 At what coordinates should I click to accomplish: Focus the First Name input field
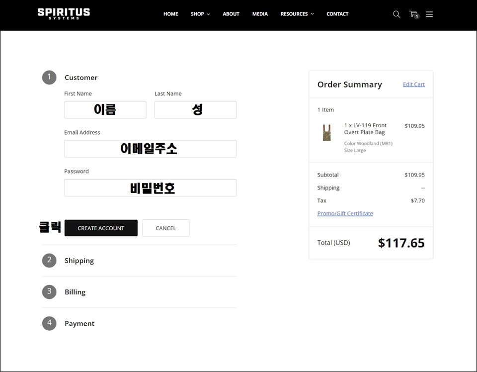(105, 110)
